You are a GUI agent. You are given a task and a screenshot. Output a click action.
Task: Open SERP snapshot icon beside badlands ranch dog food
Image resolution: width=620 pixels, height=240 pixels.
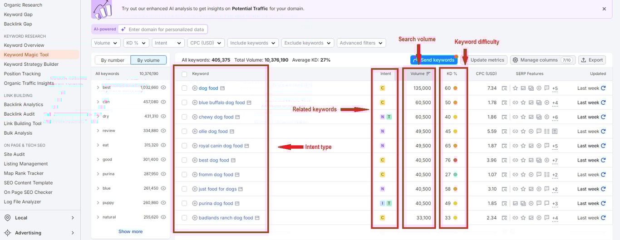[257, 218]
